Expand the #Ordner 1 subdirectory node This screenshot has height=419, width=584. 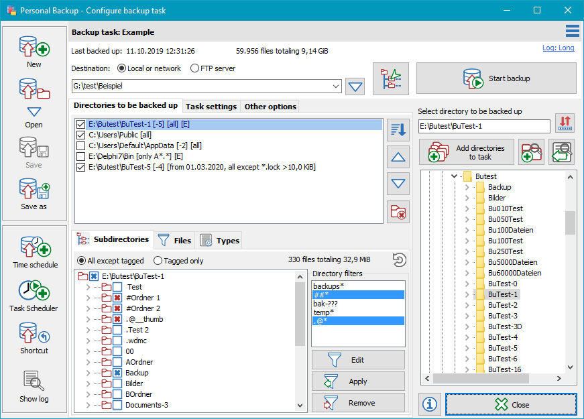click(x=88, y=298)
